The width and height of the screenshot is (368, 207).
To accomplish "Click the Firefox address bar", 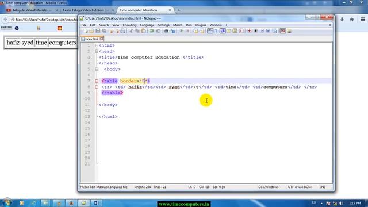I will (x=45, y=20).
